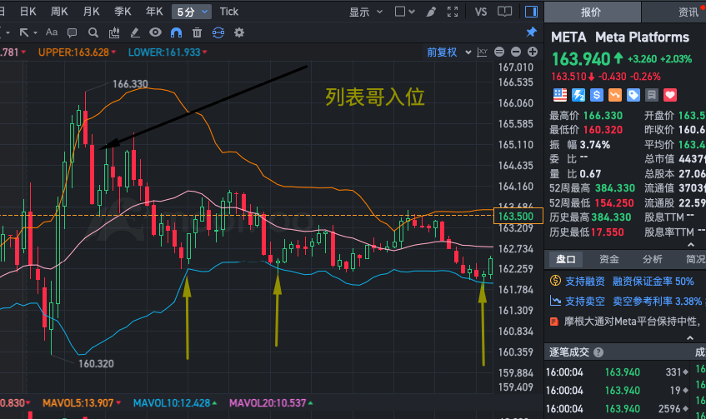Select the 分析 analysis tab
706x419 pixels.
coord(652,259)
